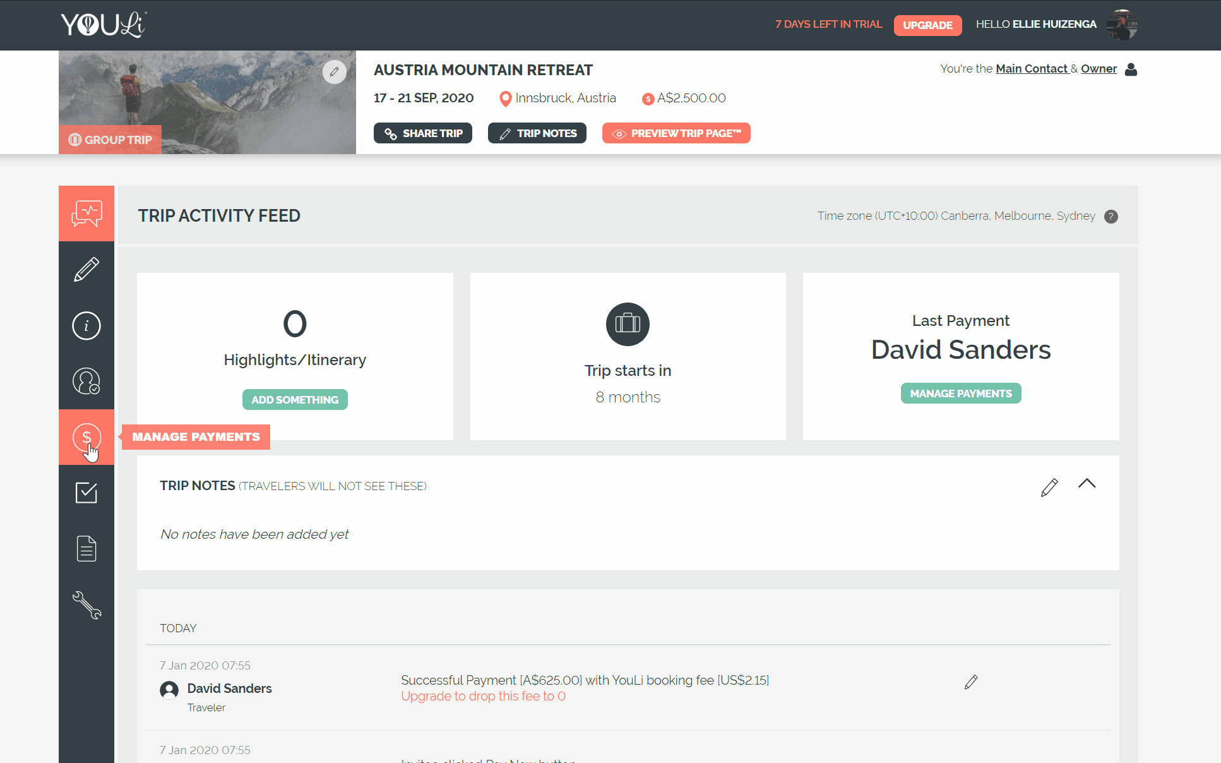Open the Trip Activity Feed sidebar icon
This screenshot has height=763, width=1221.
click(x=86, y=213)
